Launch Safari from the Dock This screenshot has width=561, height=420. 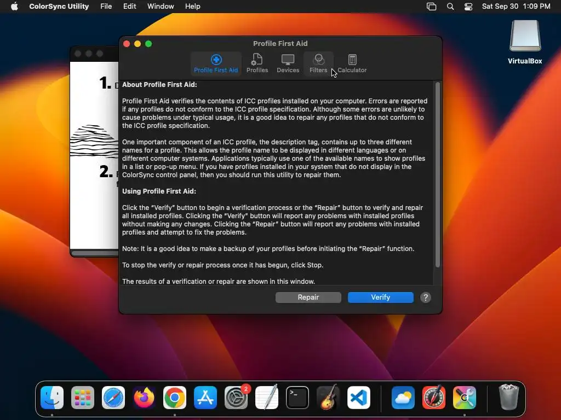coord(113,397)
